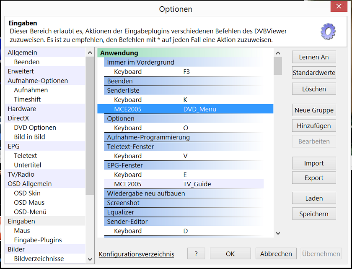Click the Lernen An button
The height and width of the screenshot is (269, 352).
click(x=314, y=57)
